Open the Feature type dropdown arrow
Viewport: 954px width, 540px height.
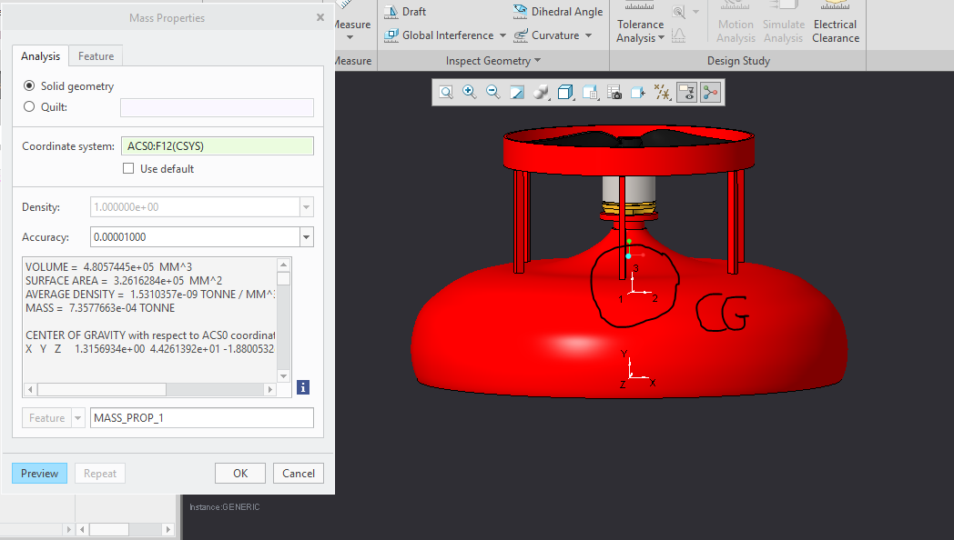point(78,418)
